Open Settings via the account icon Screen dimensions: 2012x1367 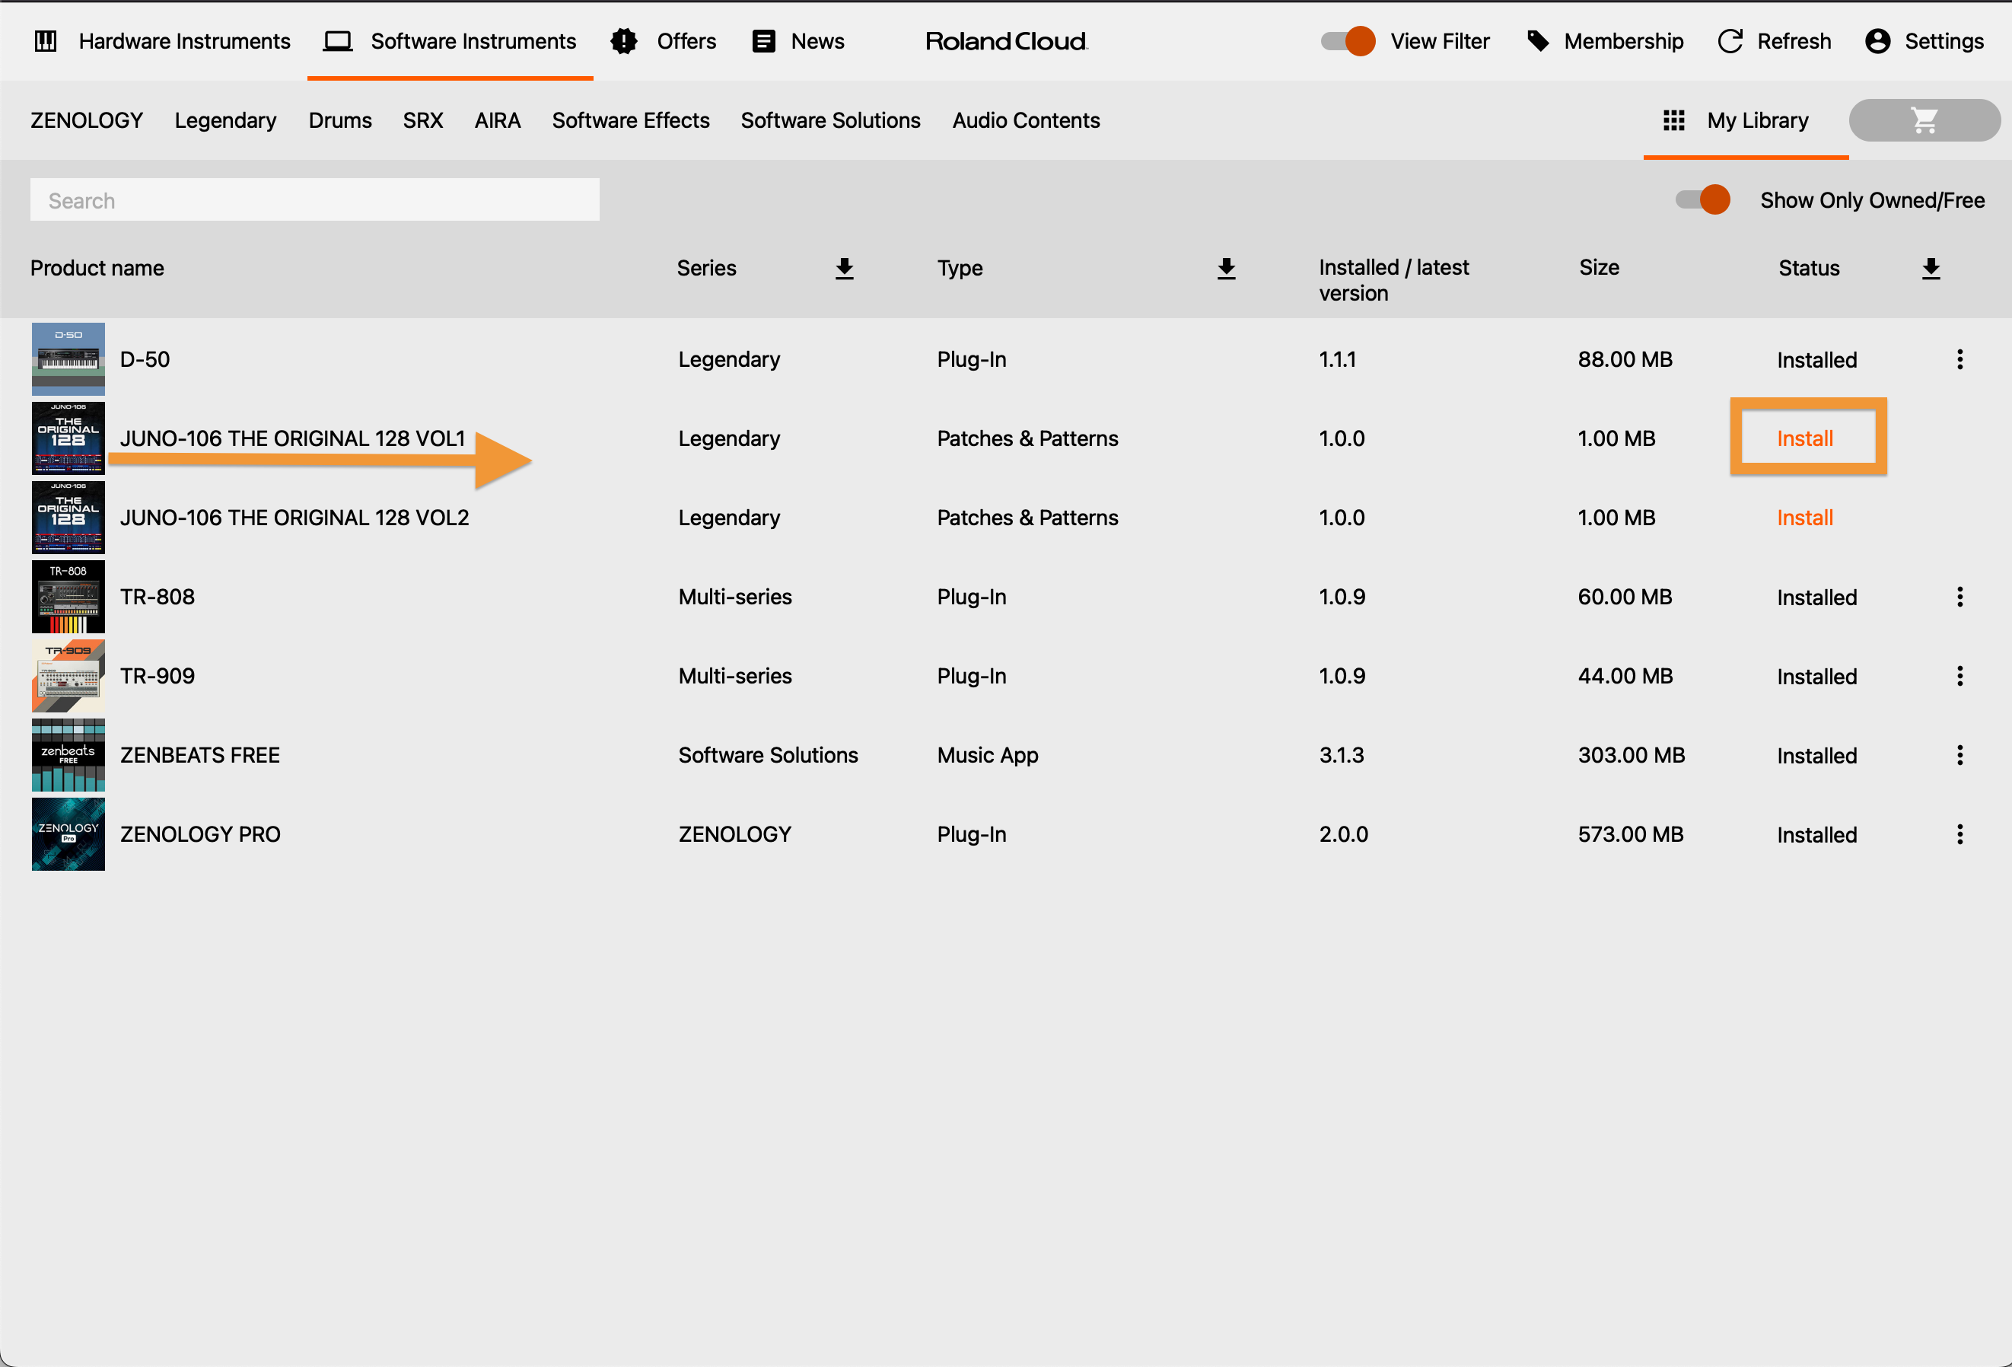[x=1877, y=40]
